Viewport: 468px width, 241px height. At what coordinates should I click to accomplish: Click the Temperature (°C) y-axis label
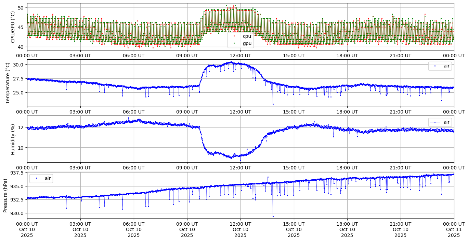pos(8,83)
